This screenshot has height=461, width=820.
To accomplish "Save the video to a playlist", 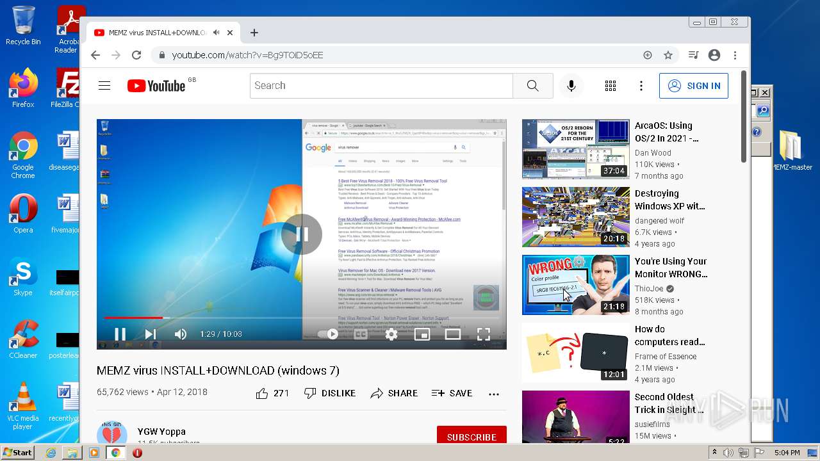I will (x=452, y=393).
